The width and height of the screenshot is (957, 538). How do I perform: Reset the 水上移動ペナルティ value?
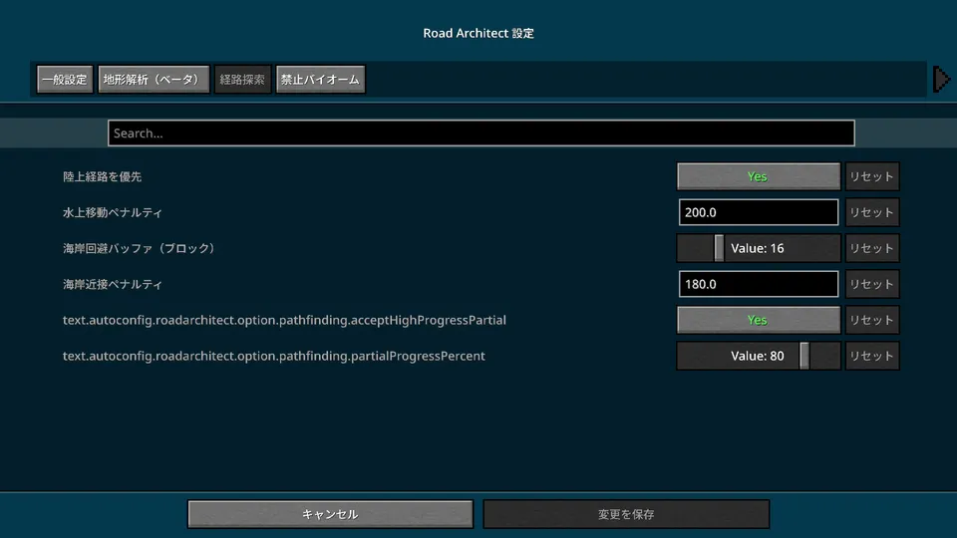(x=871, y=212)
